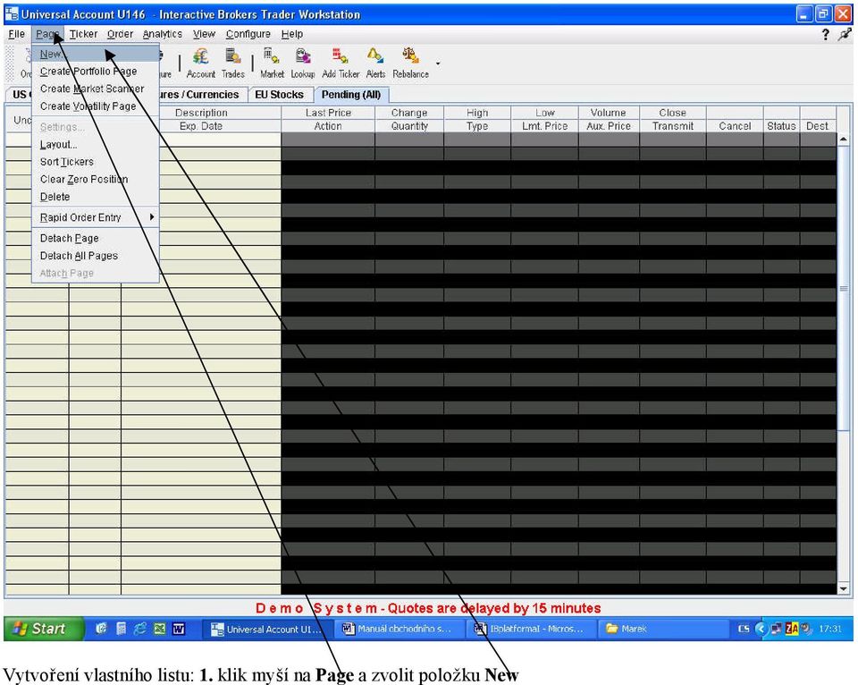The width and height of the screenshot is (858, 685).
Task: Click the vertical scrollbar thumb
Action: (843, 289)
